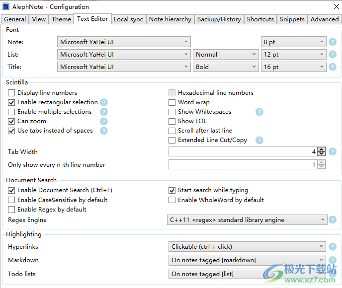Click help icon next to Show Whitespaces
The image size is (342, 288).
pos(259,112)
